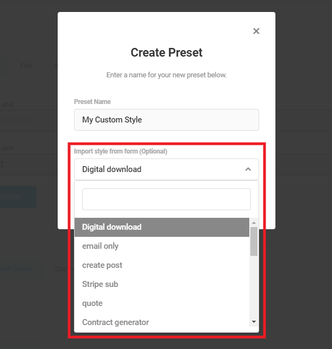Close the Create Preset dialog

pos(256,31)
